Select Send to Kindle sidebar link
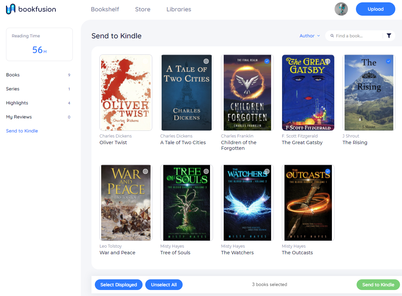Viewport: 402px width, 296px height. click(x=22, y=131)
